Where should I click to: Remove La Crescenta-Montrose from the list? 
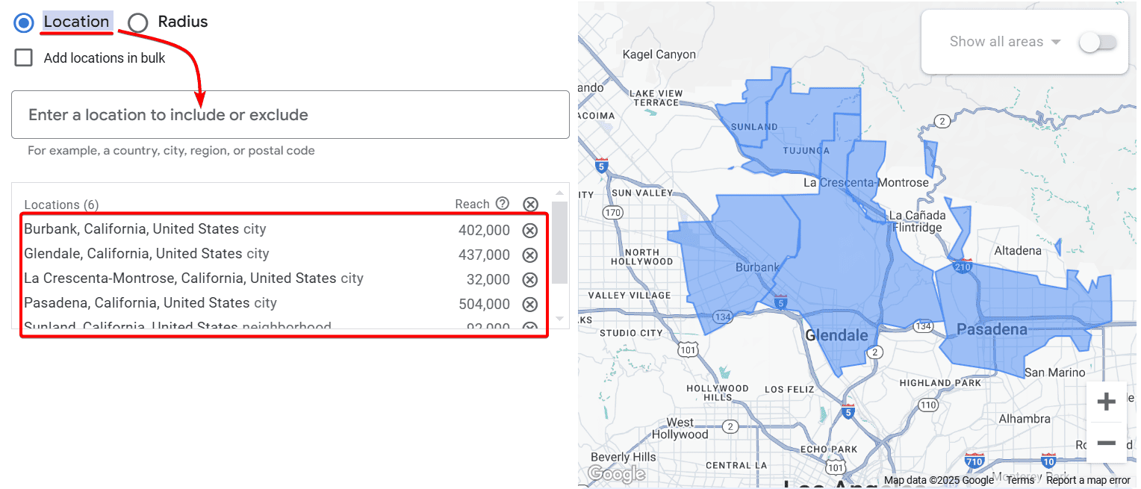click(x=530, y=279)
